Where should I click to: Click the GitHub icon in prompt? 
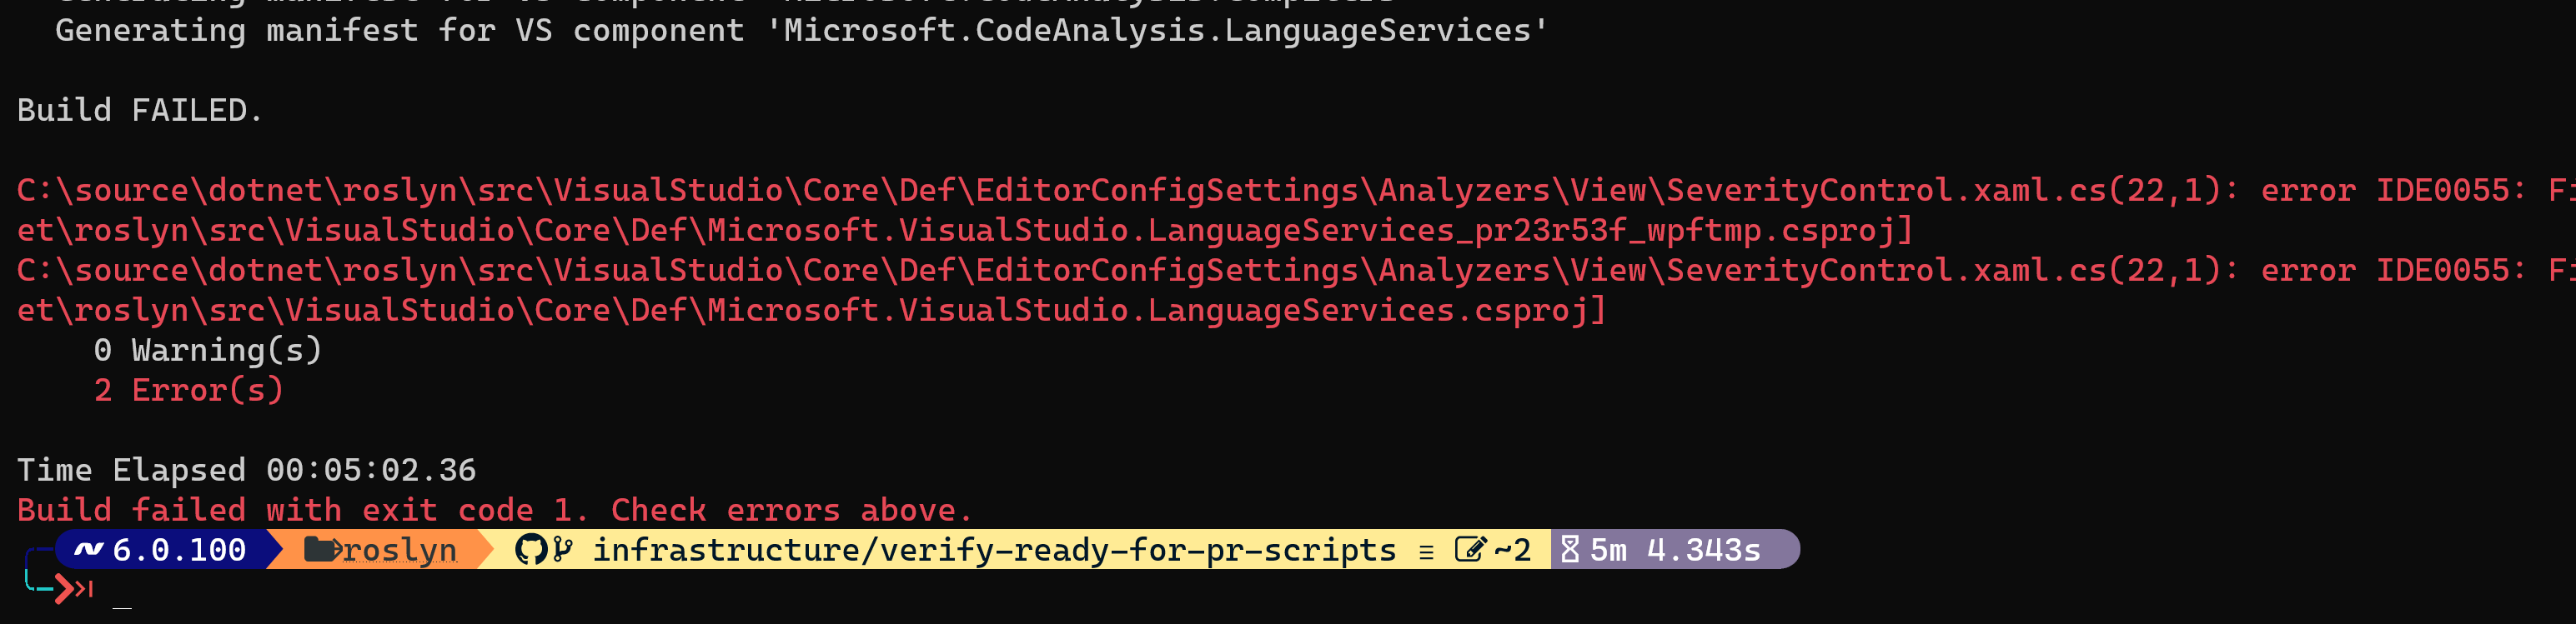tap(531, 549)
